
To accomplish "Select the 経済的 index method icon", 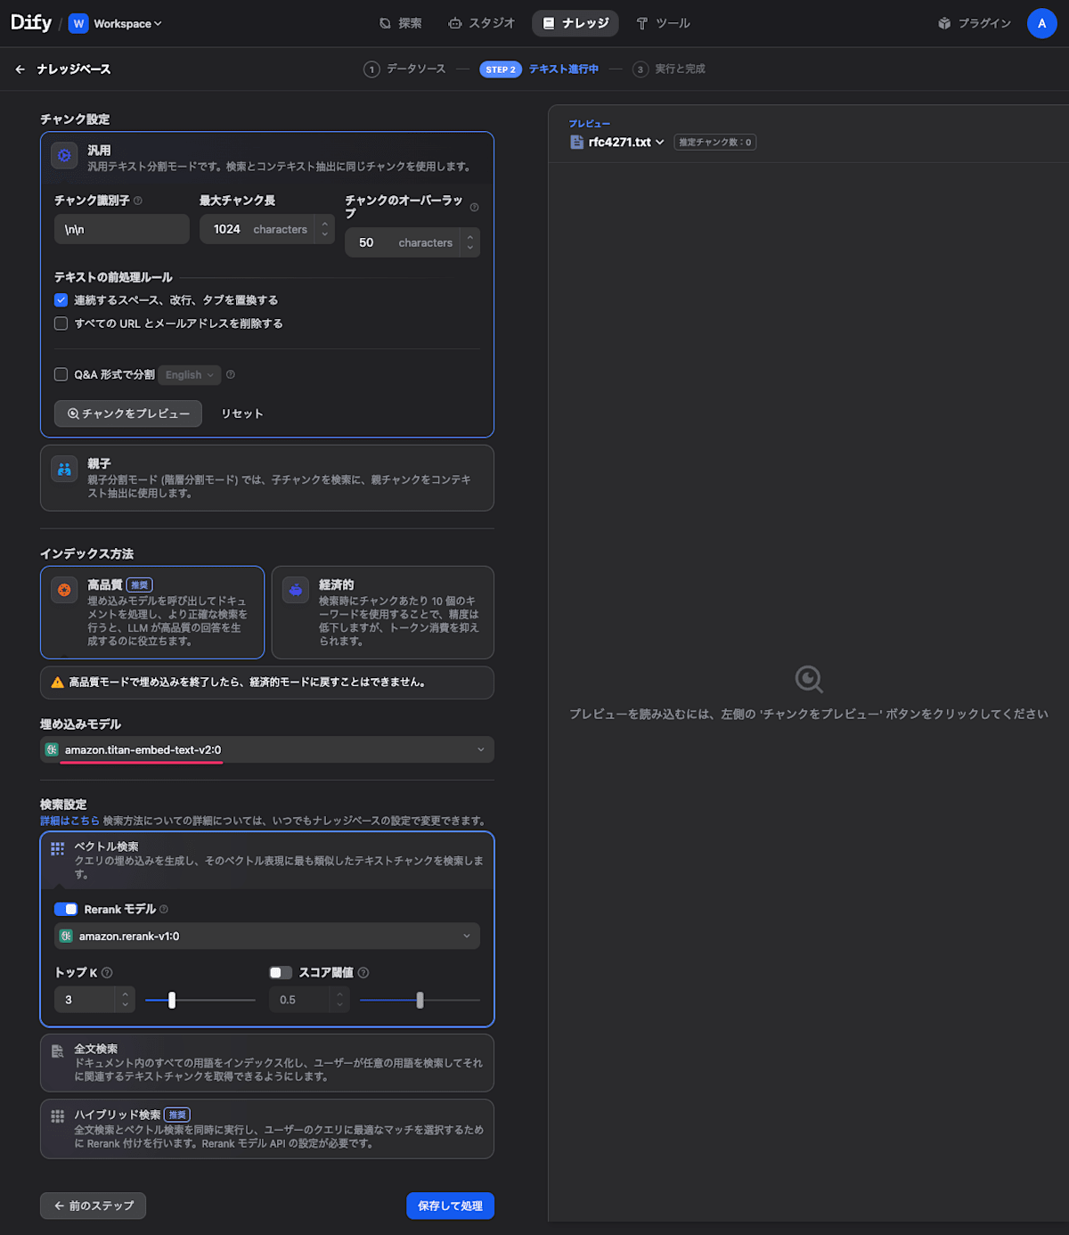I will tap(296, 590).
